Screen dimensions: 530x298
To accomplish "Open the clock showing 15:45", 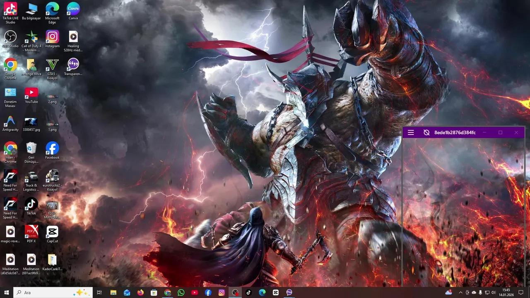I will click(506, 293).
